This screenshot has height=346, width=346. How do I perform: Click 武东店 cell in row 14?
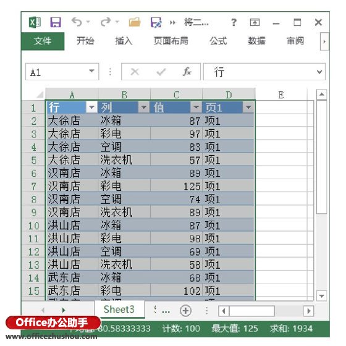[72, 278]
